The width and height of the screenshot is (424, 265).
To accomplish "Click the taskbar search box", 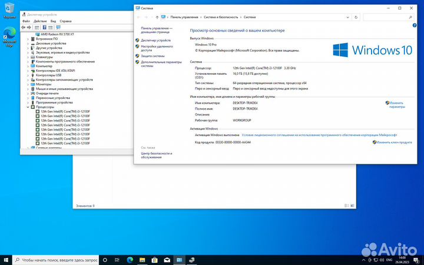I will tap(56, 260).
